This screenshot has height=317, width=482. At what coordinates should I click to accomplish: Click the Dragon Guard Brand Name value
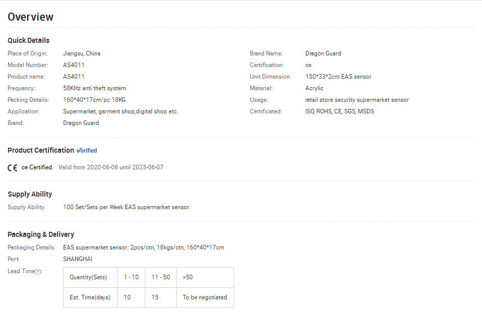[323, 53]
